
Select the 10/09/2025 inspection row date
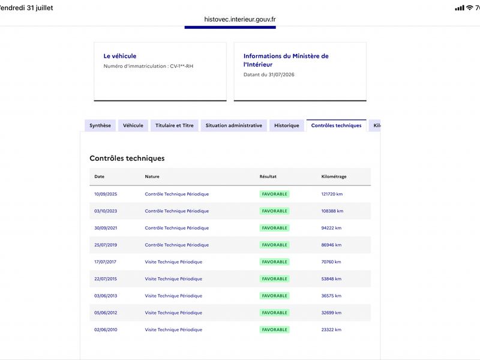(106, 194)
